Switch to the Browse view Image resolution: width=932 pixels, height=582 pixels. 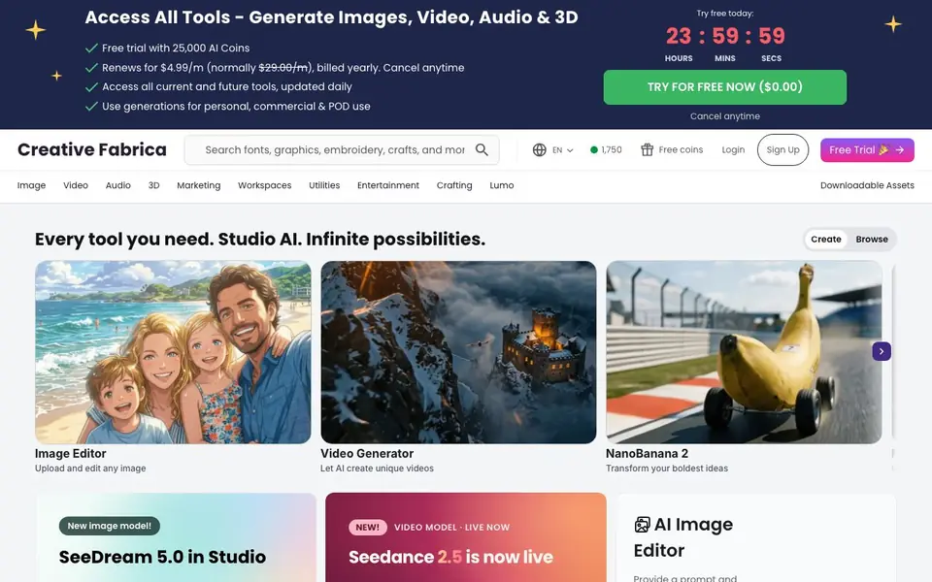tap(872, 239)
